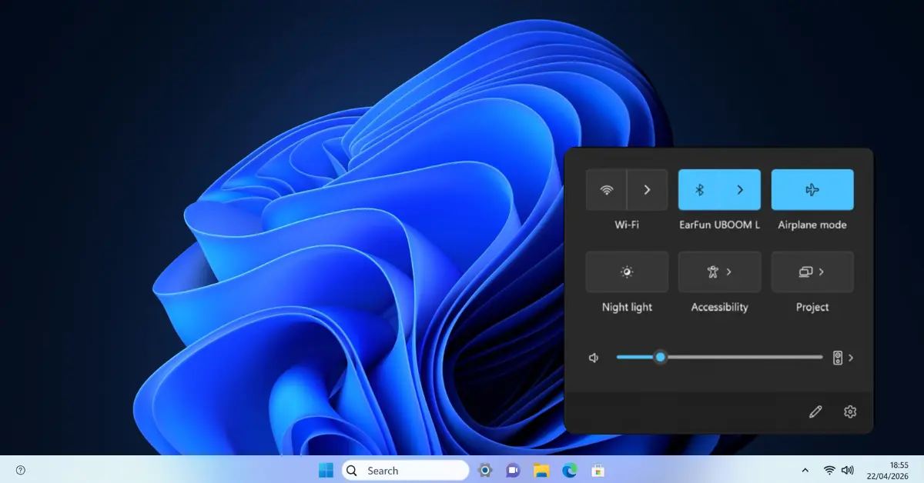
Task: Launch Microsoft Edge from the taskbar
Action: pos(568,470)
